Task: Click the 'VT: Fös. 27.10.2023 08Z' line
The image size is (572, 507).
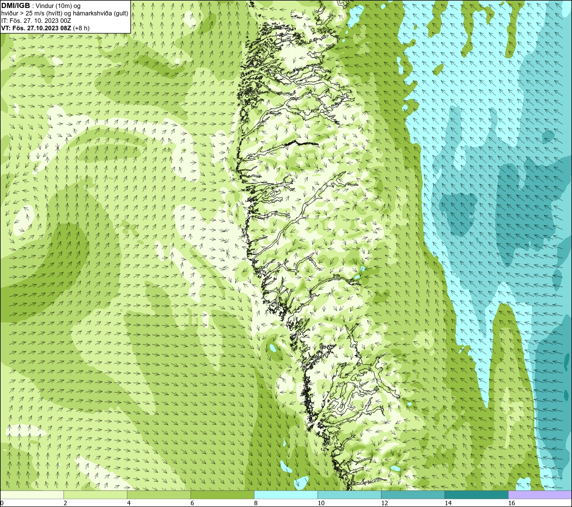Action: [x=36, y=28]
